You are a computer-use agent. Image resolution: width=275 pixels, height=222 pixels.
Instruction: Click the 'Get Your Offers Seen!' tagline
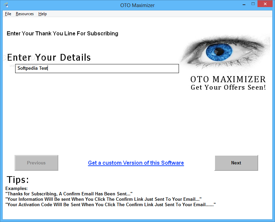tap(228, 87)
